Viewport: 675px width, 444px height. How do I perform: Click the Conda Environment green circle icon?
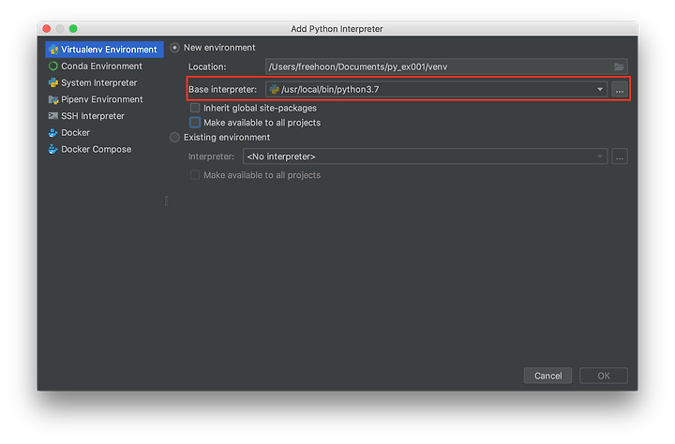click(53, 67)
